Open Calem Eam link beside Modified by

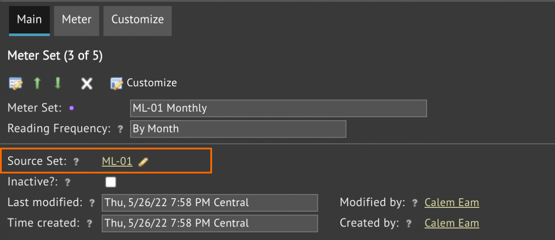(452, 203)
